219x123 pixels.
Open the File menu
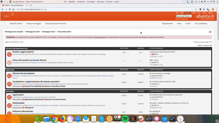tap(65, 2)
